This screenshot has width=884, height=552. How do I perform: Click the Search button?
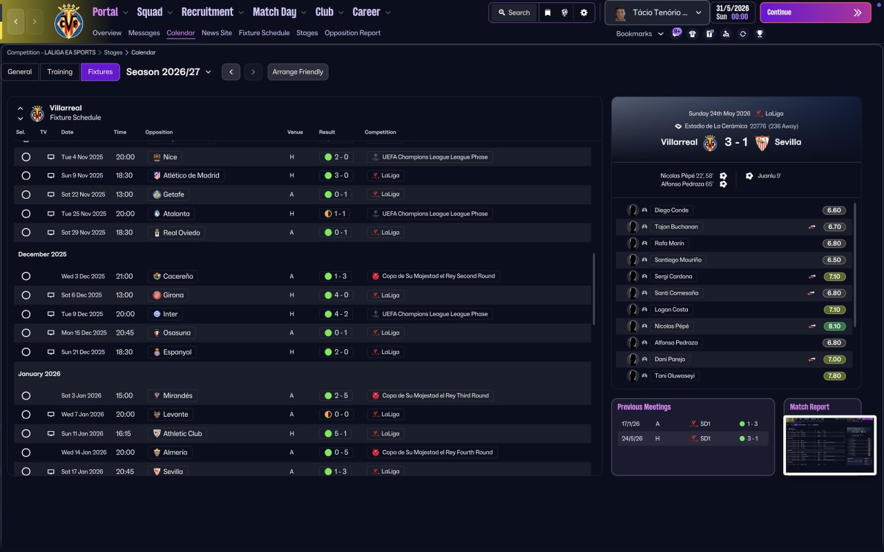515,12
